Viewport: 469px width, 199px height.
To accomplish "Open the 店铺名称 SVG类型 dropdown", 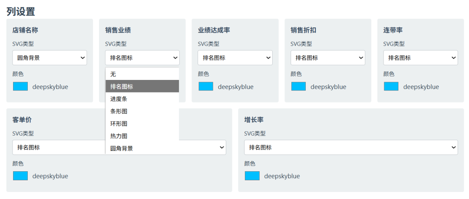I will tap(50, 58).
